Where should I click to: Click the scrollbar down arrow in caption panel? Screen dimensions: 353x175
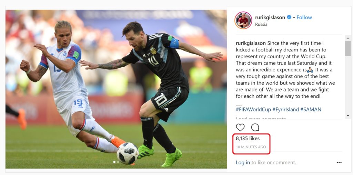click(x=348, y=116)
